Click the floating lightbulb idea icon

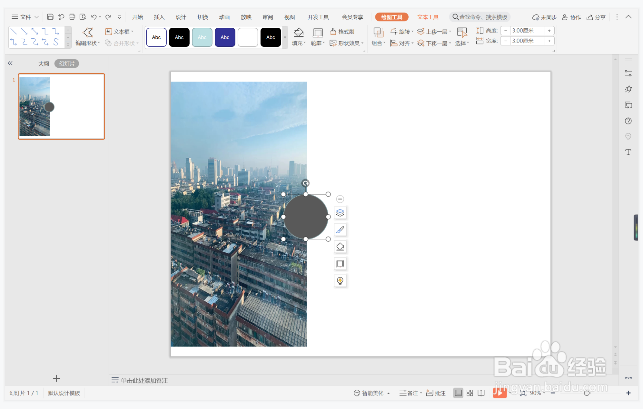pyautogui.click(x=340, y=281)
